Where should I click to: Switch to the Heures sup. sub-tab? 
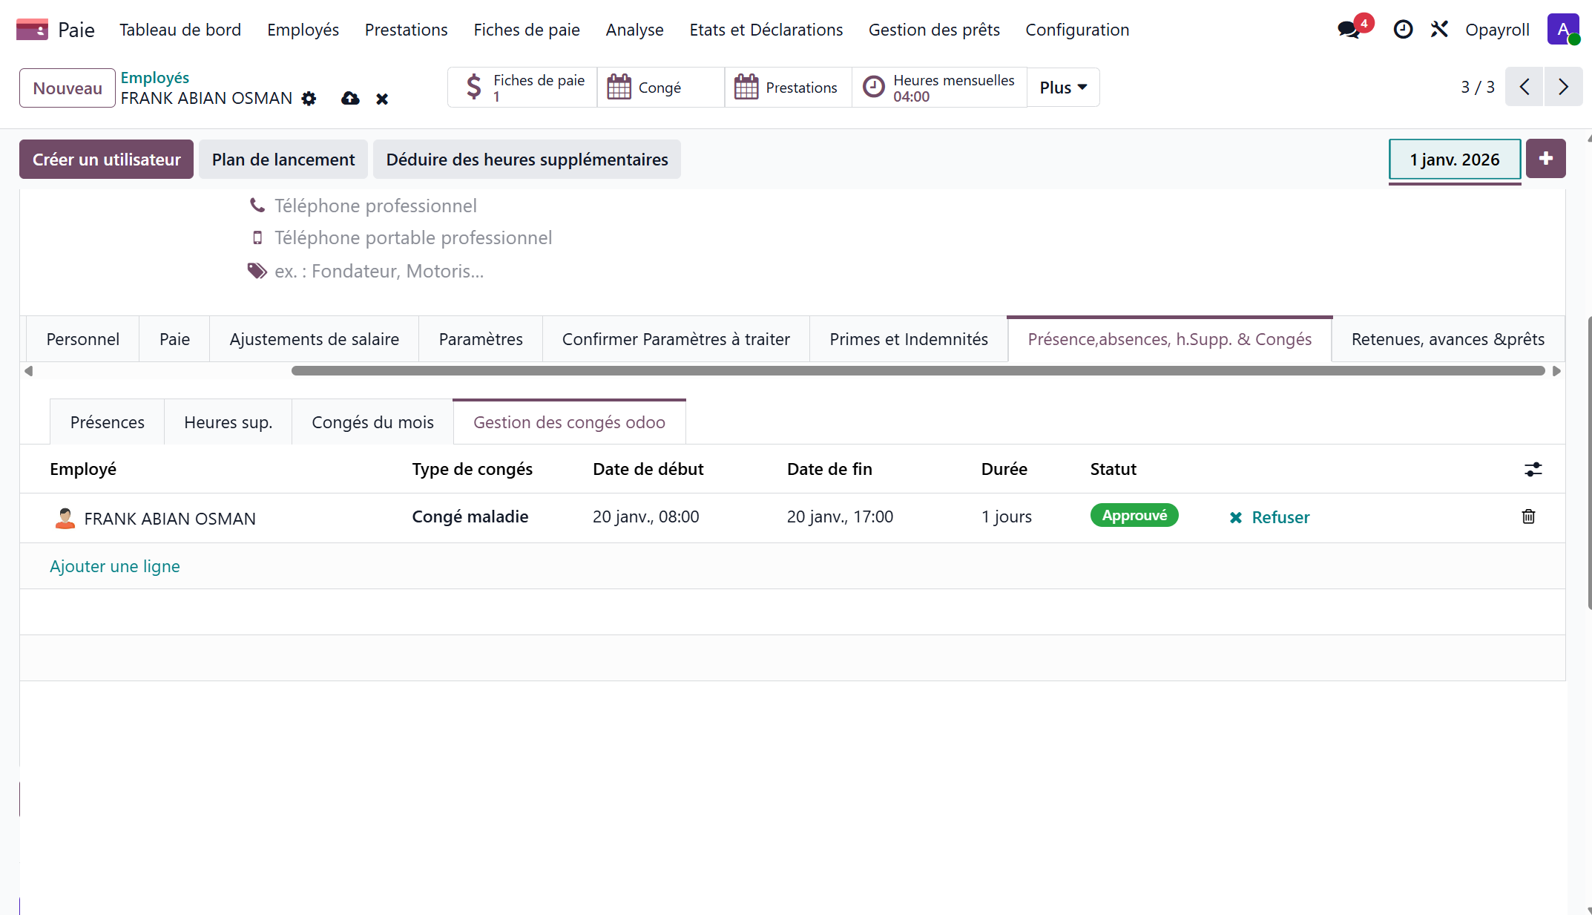point(228,422)
